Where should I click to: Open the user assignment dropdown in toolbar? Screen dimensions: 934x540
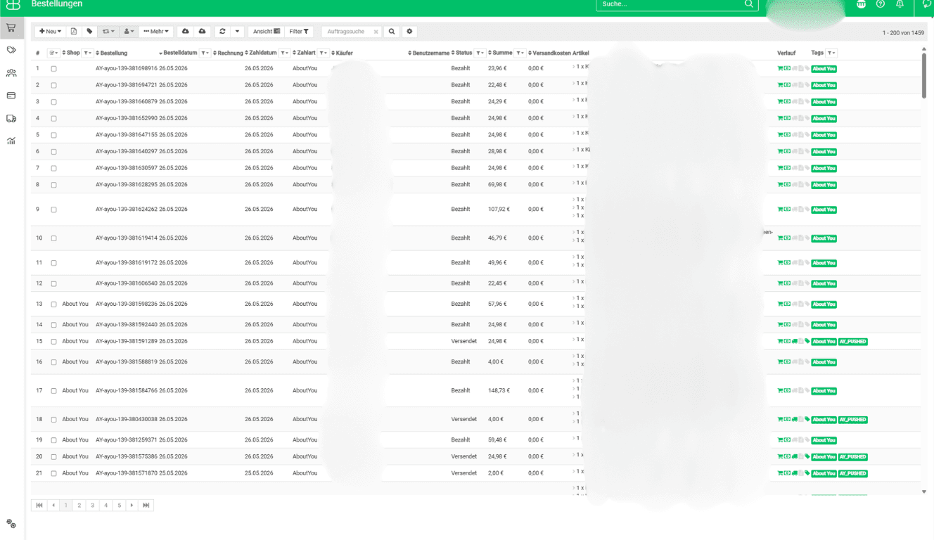pyautogui.click(x=129, y=32)
